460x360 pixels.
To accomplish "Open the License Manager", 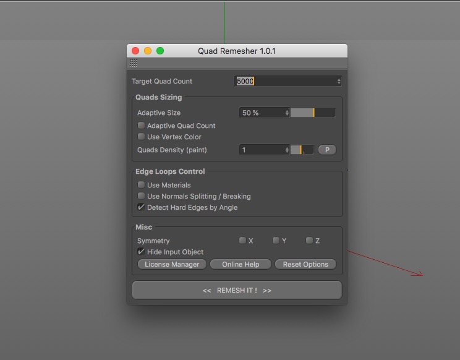I will click(172, 264).
